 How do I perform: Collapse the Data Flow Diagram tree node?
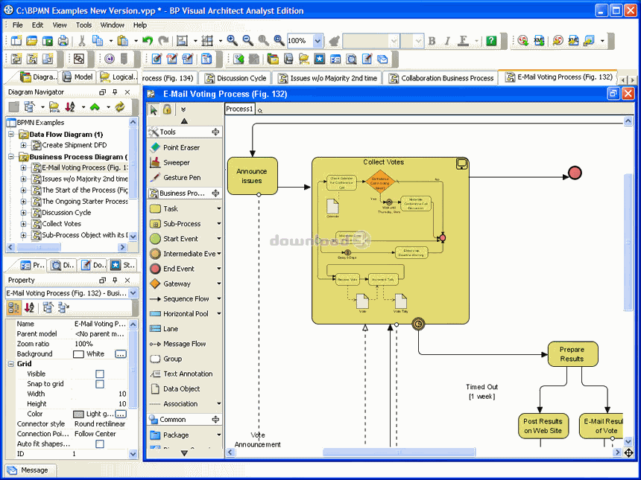[11, 134]
